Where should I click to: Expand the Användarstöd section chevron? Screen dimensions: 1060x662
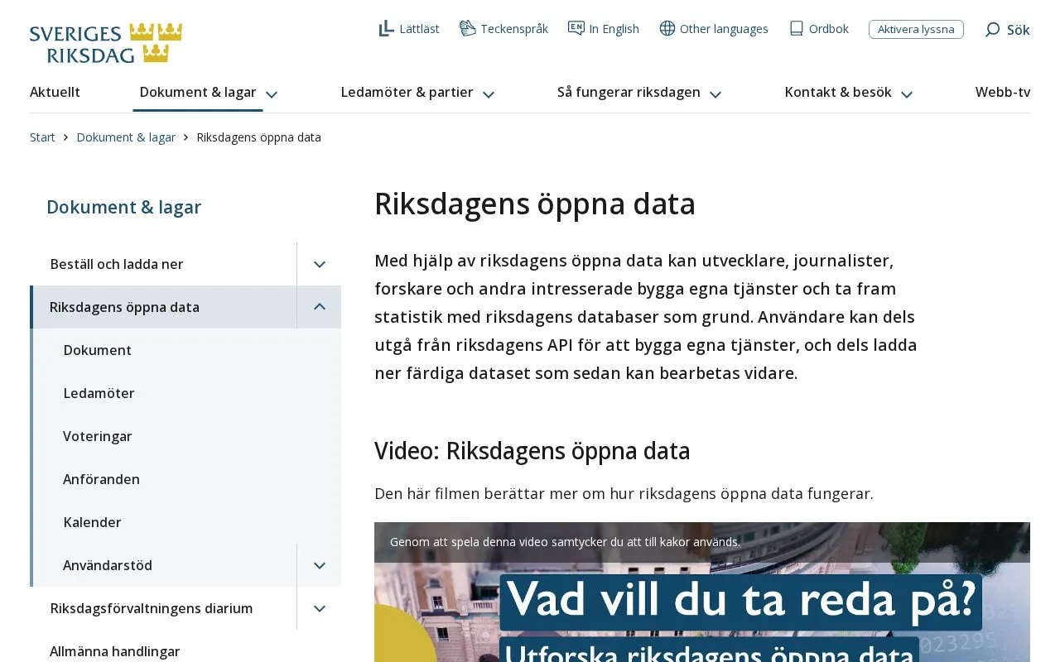(x=320, y=565)
